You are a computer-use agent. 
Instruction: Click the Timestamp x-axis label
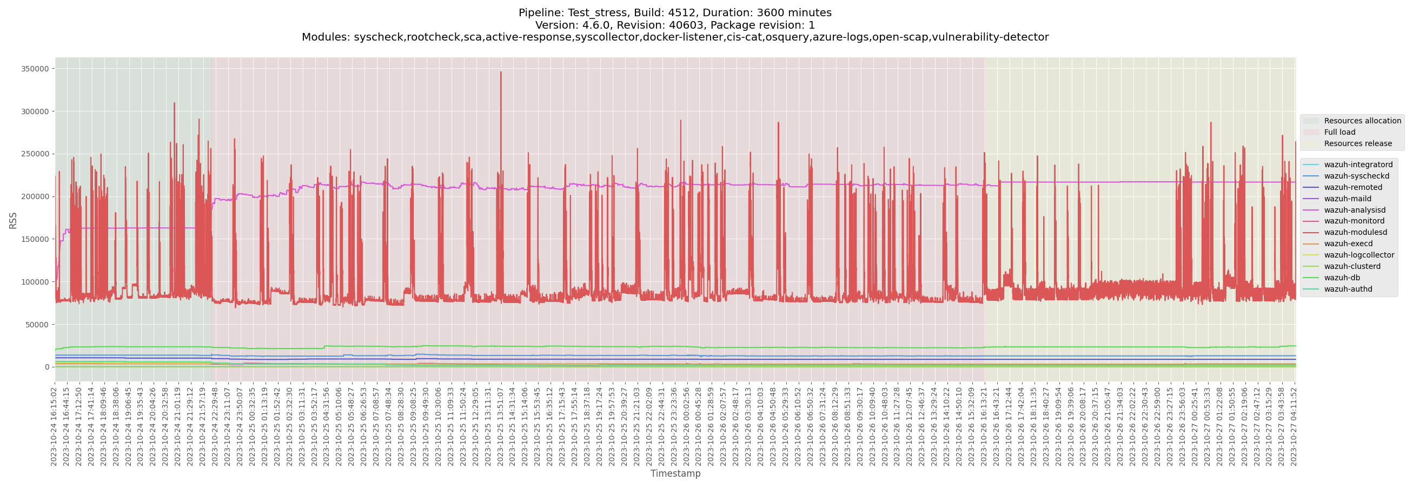click(x=675, y=474)
